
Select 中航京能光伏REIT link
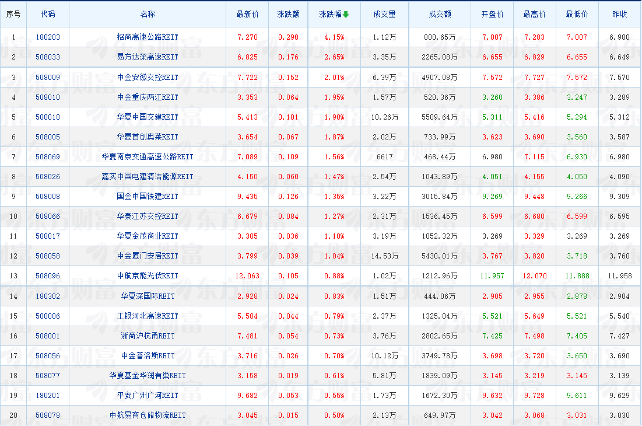(x=148, y=275)
